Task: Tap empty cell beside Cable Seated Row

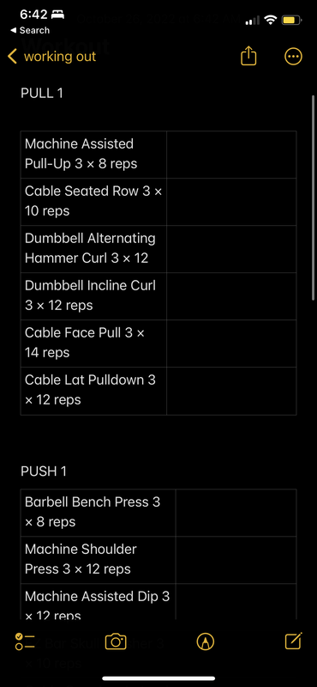Action: (x=231, y=202)
